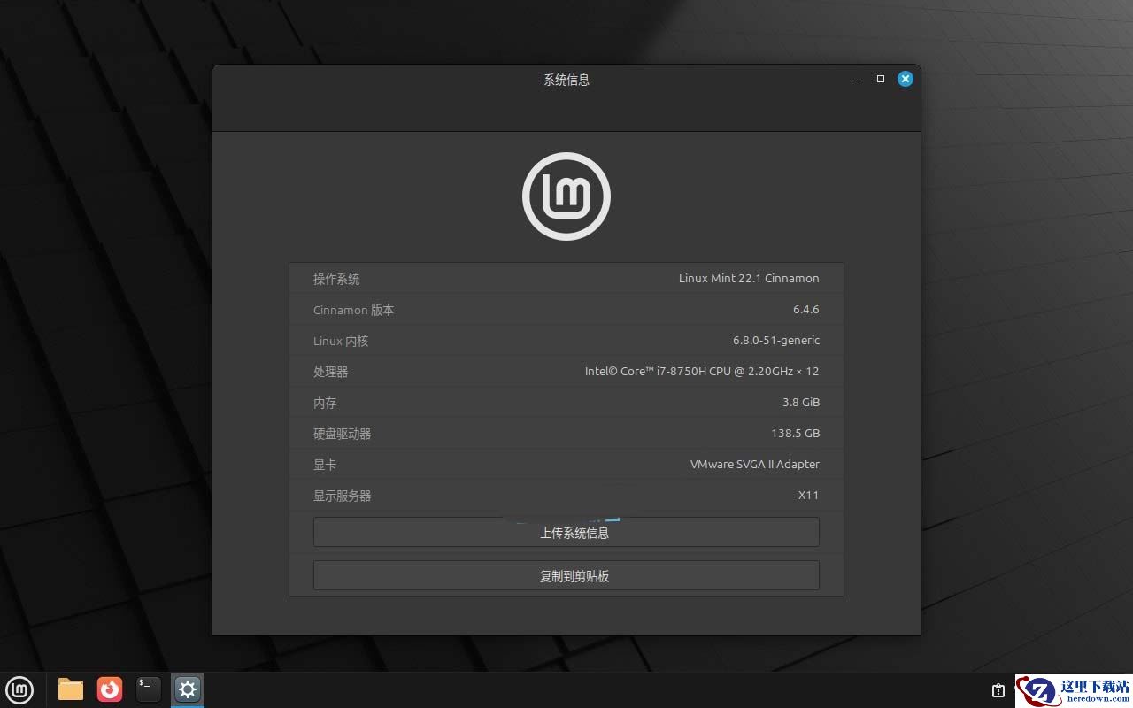Click the 复制到剪贴板 button
The width and height of the screenshot is (1133, 708).
pos(566,575)
